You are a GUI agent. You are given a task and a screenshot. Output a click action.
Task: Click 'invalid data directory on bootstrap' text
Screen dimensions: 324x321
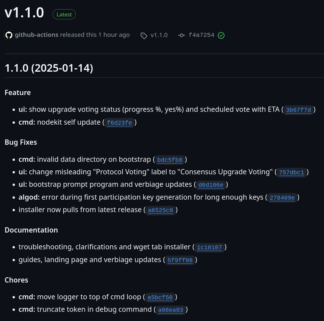pyautogui.click(x=94, y=160)
